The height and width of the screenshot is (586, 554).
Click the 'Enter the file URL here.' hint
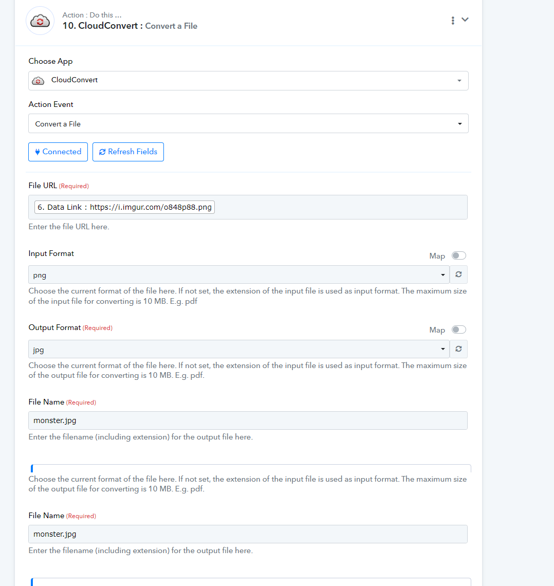point(69,227)
